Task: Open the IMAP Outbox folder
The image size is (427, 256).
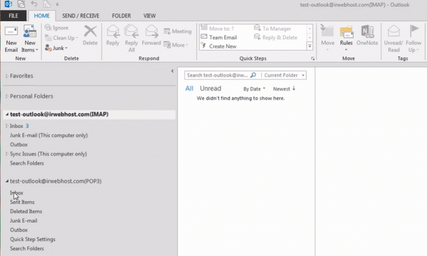Action: pyautogui.click(x=19, y=145)
